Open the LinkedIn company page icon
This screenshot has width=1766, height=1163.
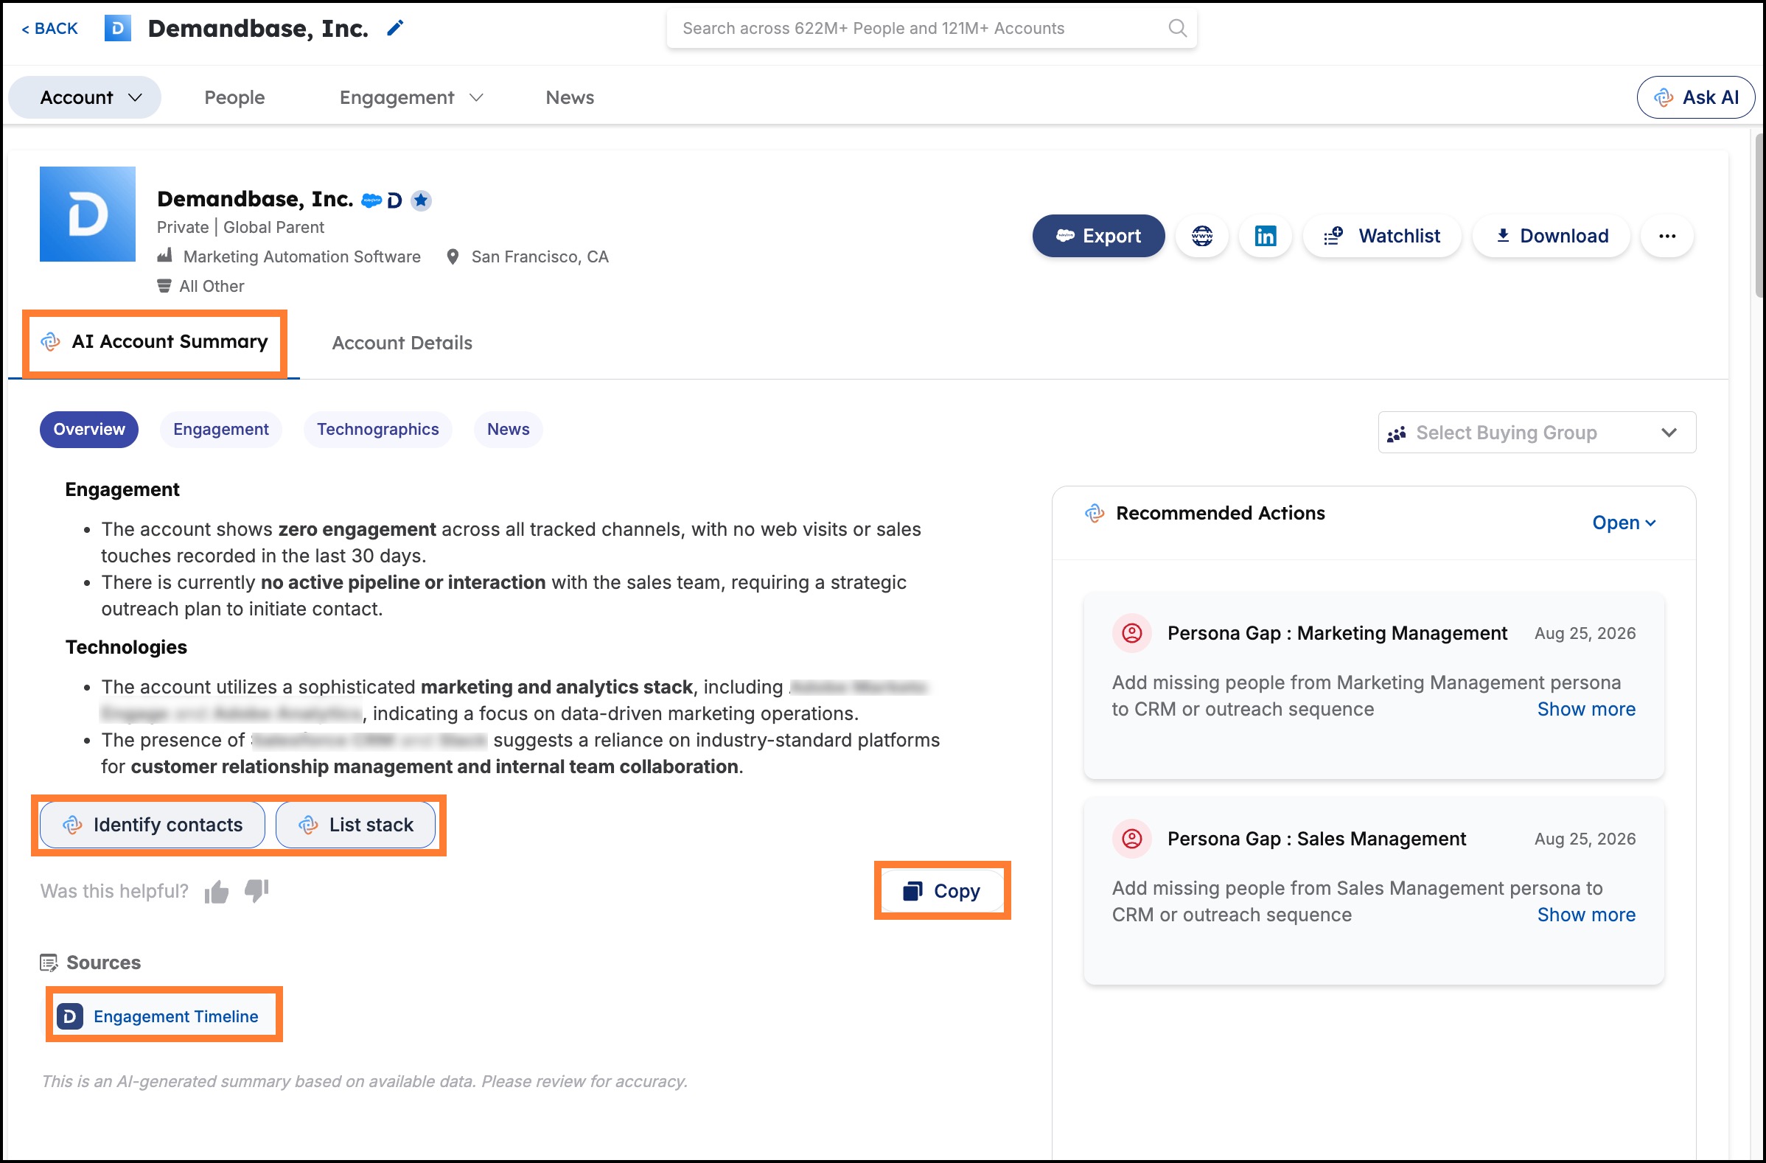pos(1265,236)
